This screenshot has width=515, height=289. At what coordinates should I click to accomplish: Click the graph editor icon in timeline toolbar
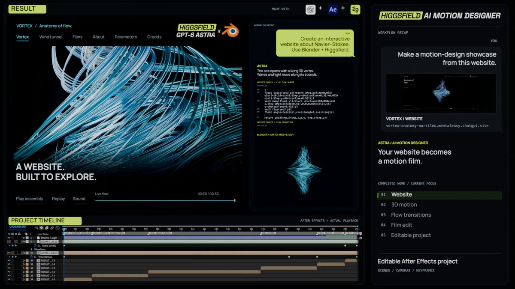coord(57,228)
